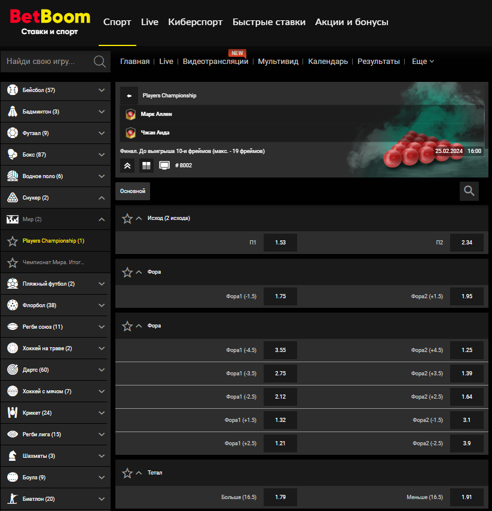
Task: Open the Акции и бонусы tab
Action: [x=352, y=22]
